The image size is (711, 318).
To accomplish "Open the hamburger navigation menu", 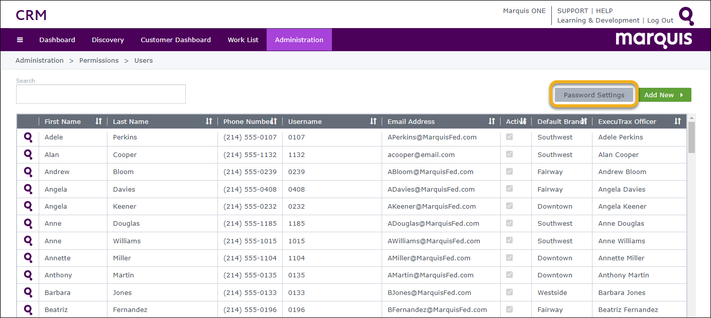I will pos(20,40).
